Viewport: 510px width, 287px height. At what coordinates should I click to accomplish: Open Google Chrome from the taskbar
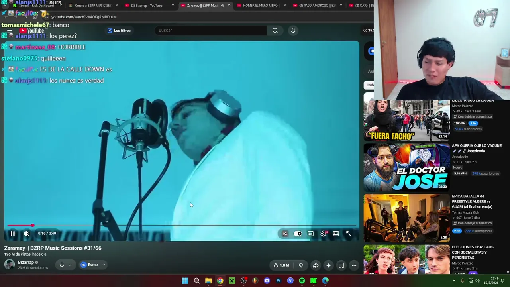click(220, 281)
